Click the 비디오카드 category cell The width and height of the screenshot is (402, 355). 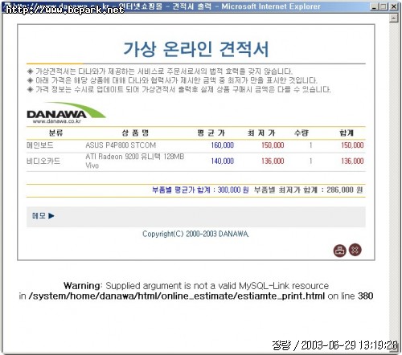tap(43, 161)
